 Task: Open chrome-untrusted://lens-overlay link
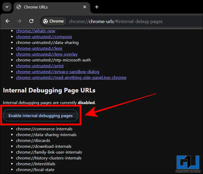(47, 54)
